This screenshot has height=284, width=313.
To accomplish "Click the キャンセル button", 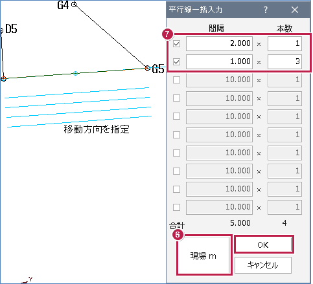I will tap(263, 265).
